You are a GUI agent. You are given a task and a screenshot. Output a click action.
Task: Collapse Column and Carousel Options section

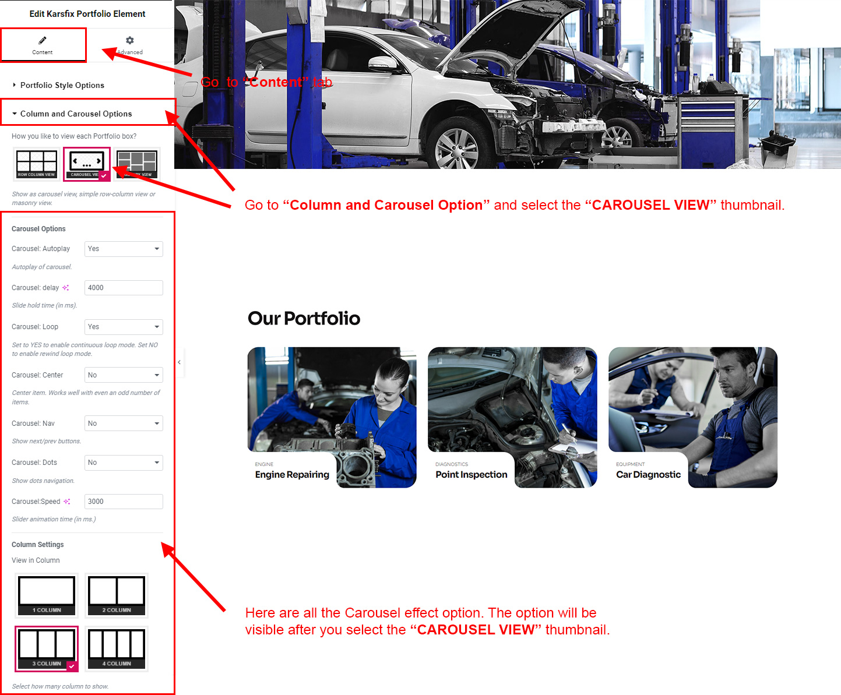(76, 114)
